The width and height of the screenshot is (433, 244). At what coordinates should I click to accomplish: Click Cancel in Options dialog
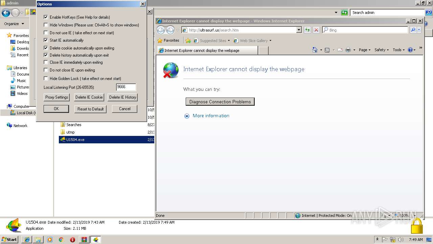pyautogui.click(x=124, y=109)
